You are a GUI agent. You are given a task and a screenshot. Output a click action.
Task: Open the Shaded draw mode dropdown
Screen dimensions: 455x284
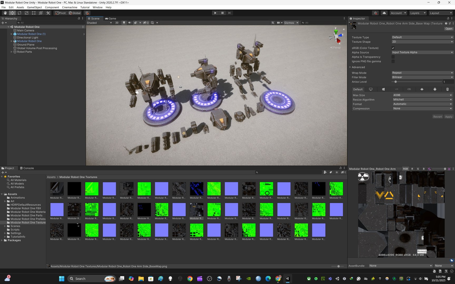click(99, 23)
